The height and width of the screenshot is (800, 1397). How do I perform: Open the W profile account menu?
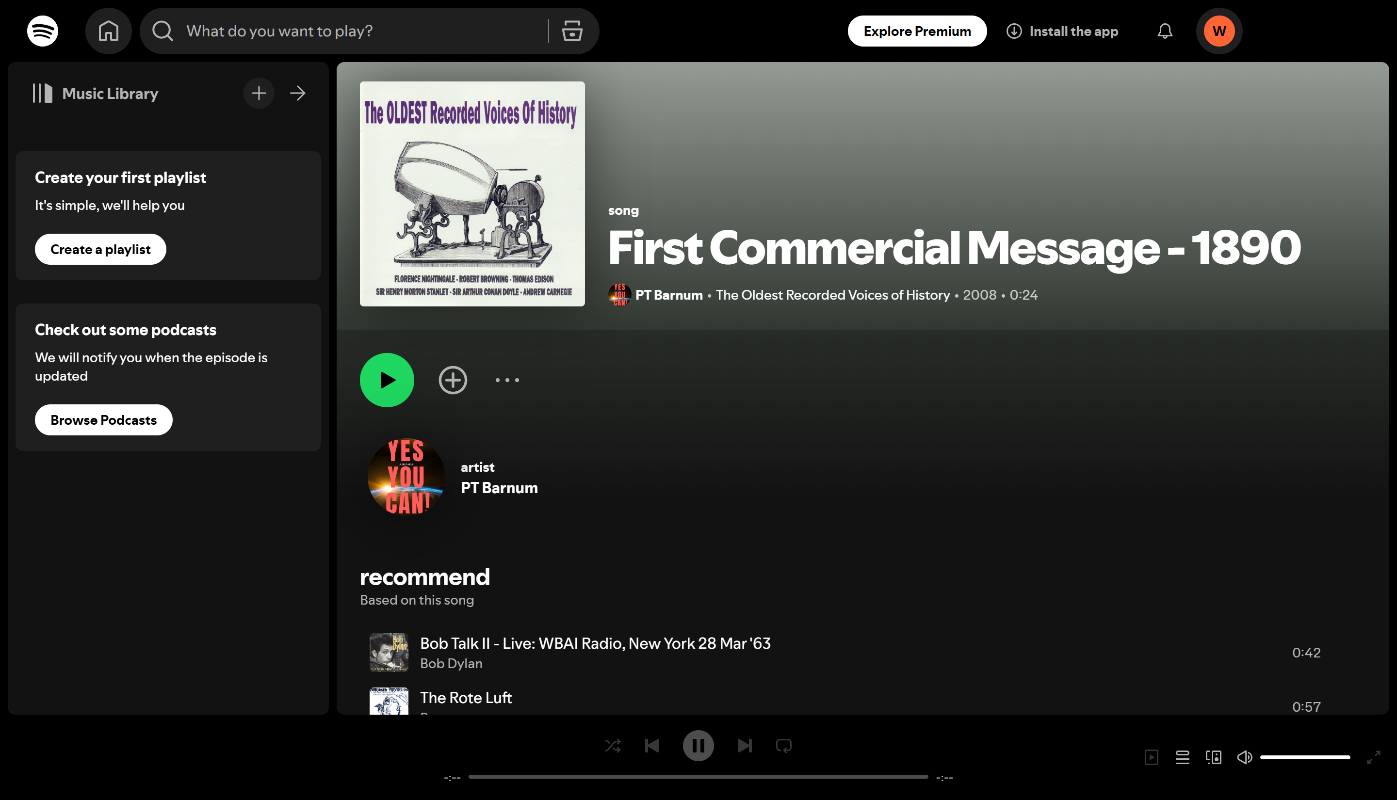pyautogui.click(x=1219, y=31)
